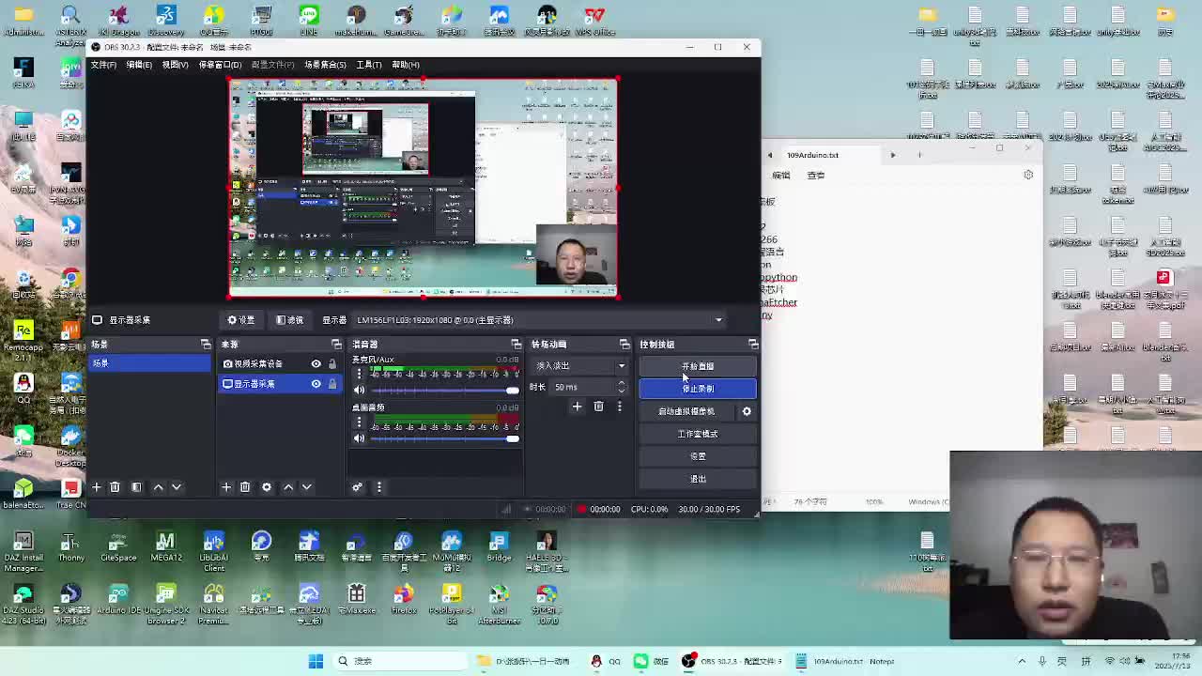Delete the selected source with the trash icon
The width and height of the screenshot is (1202, 676).
tap(245, 487)
